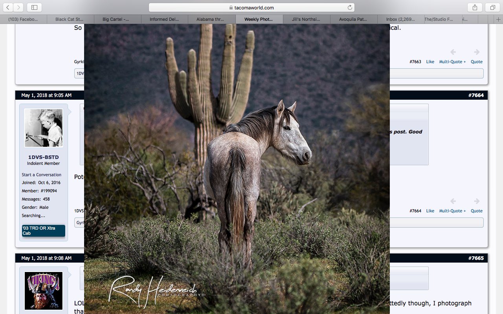Open the #7663 post permalink
The image size is (503, 314).
(415, 62)
